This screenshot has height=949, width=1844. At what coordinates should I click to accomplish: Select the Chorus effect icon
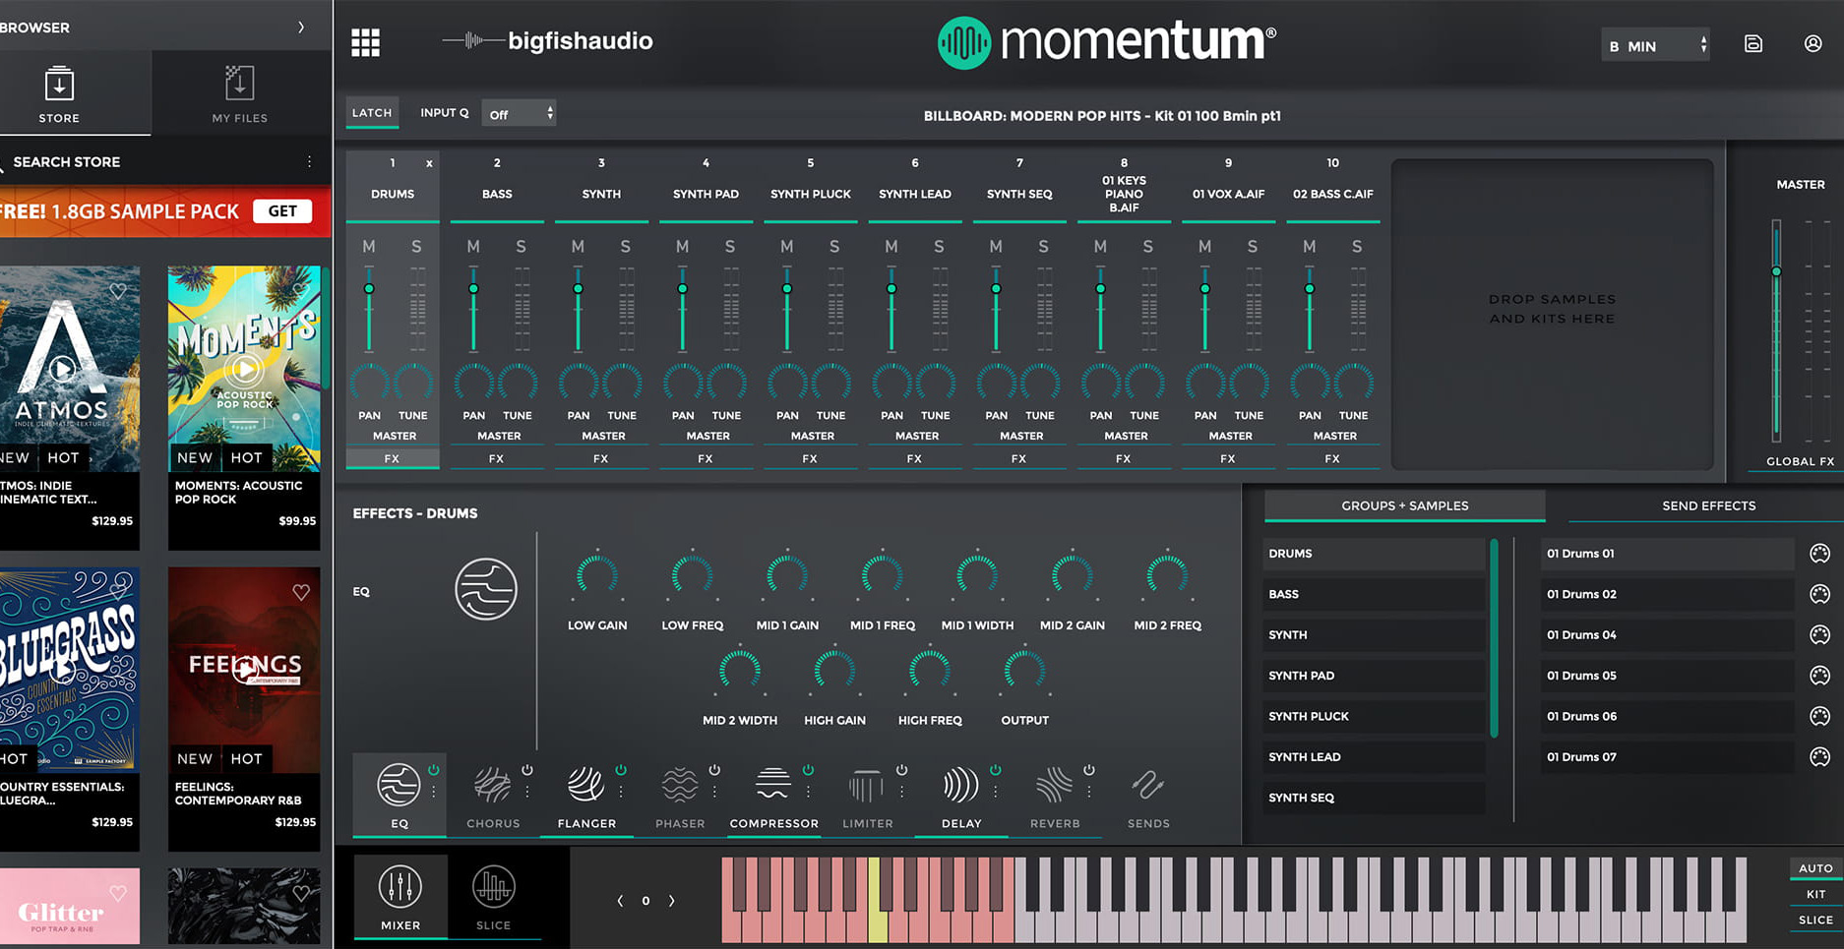tap(492, 786)
